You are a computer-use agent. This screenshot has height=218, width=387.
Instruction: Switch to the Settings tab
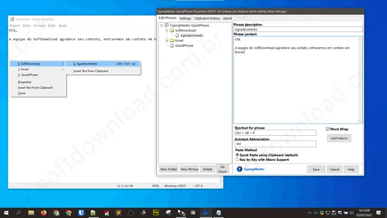pos(185,18)
